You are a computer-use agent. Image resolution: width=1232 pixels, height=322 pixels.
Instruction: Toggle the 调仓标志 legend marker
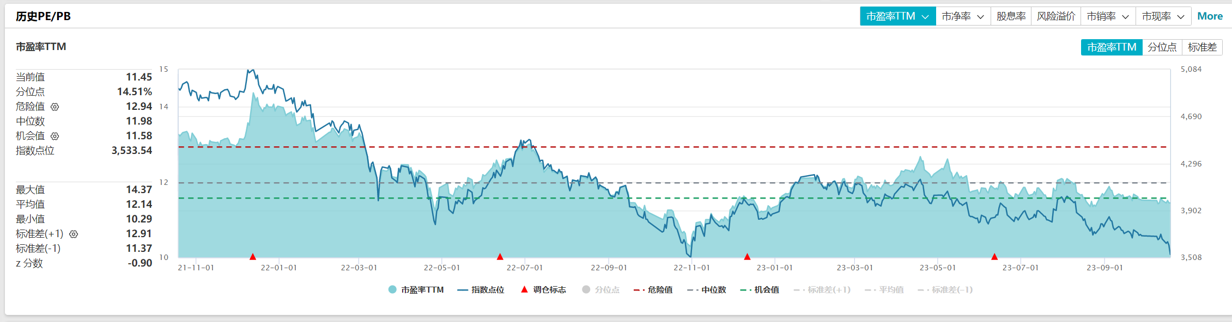pos(543,290)
